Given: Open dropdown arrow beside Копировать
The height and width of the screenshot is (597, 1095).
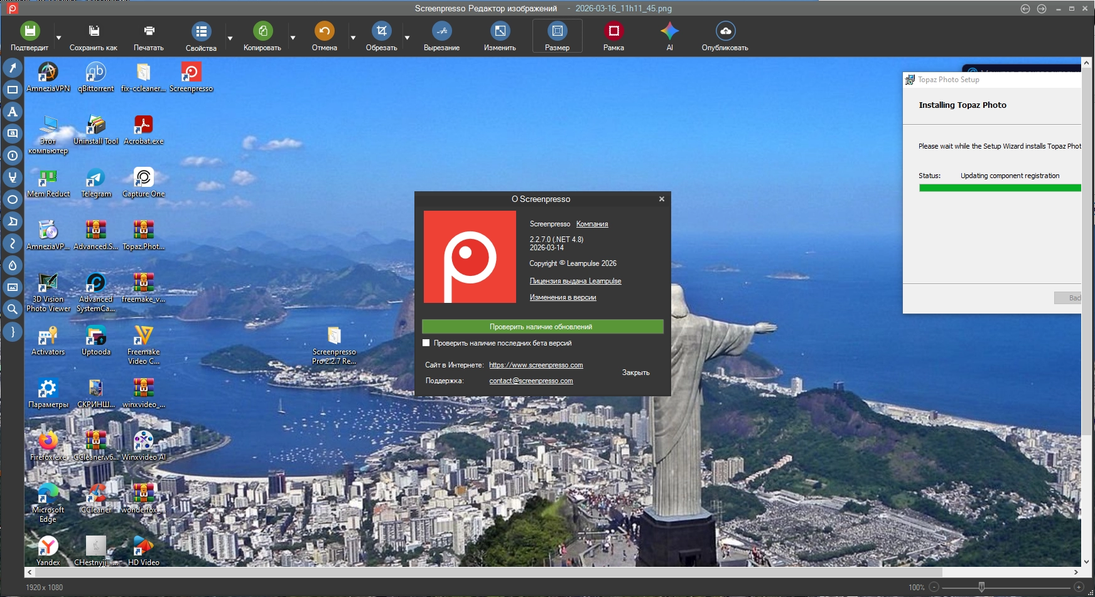Looking at the screenshot, I should click(x=293, y=38).
